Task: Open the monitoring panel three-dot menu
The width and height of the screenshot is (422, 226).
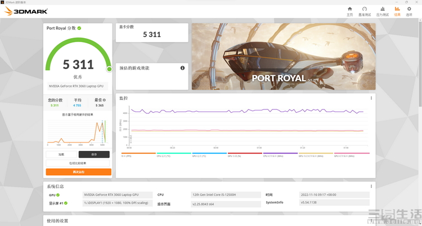Action: (x=371, y=98)
